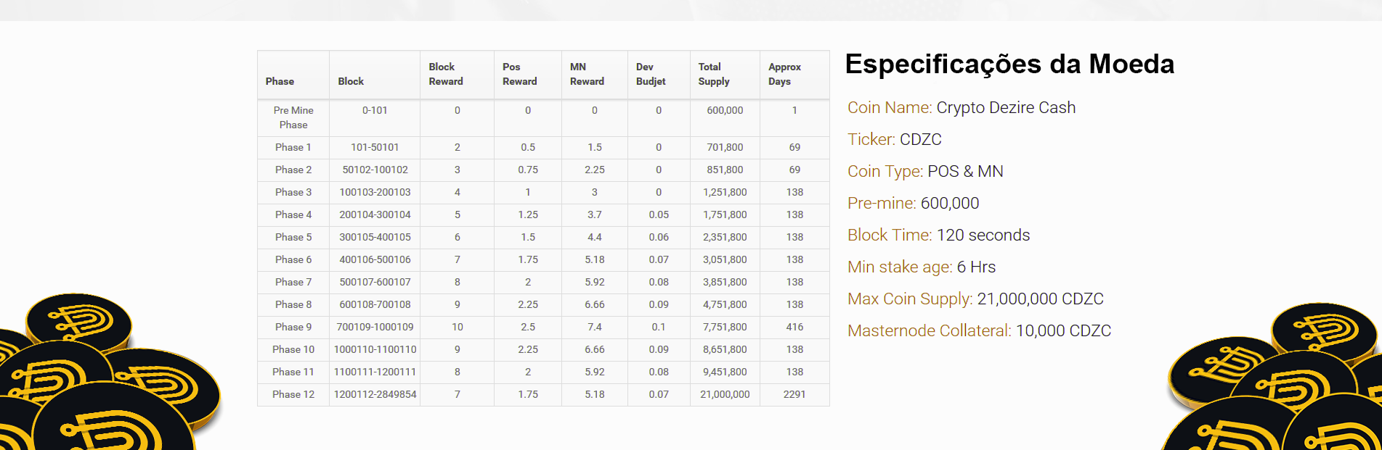Click the '700109-1000109' block range cell
1382x450 pixels.
(x=375, y=327)
